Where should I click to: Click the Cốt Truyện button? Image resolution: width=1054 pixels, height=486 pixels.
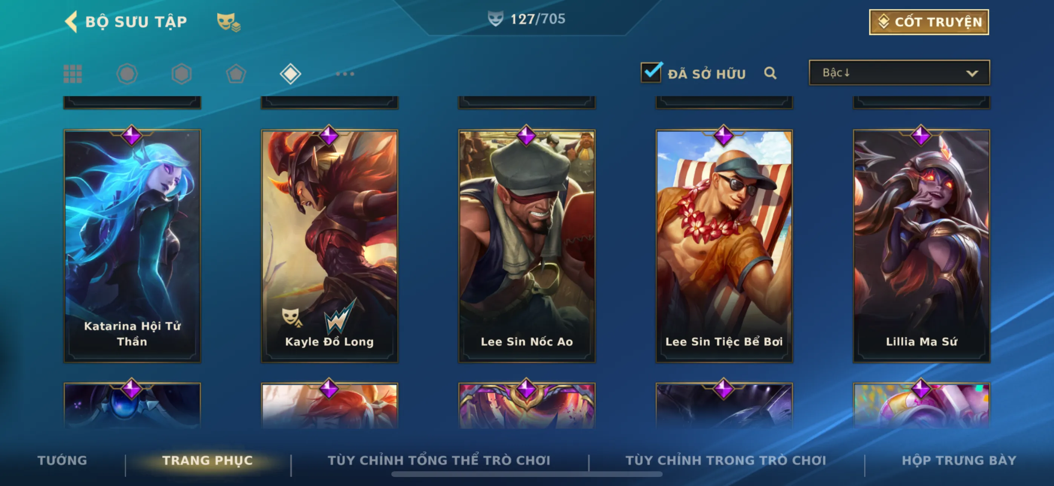(x=929, y=22)
